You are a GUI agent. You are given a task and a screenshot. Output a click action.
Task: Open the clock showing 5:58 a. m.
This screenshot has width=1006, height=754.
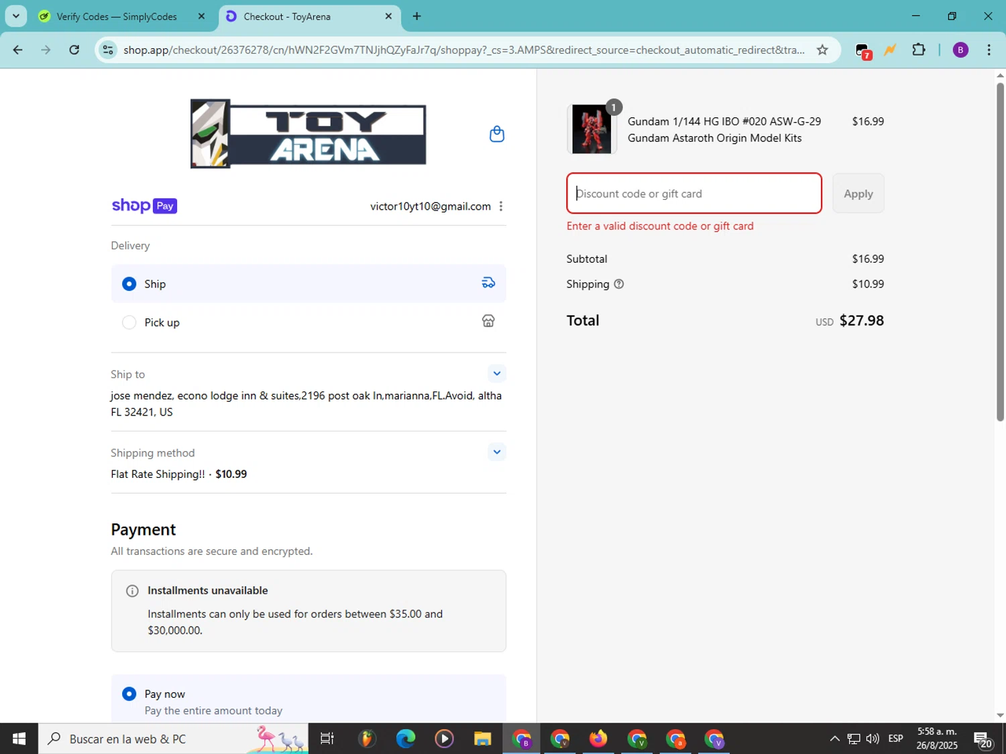(x=937, y=739)
